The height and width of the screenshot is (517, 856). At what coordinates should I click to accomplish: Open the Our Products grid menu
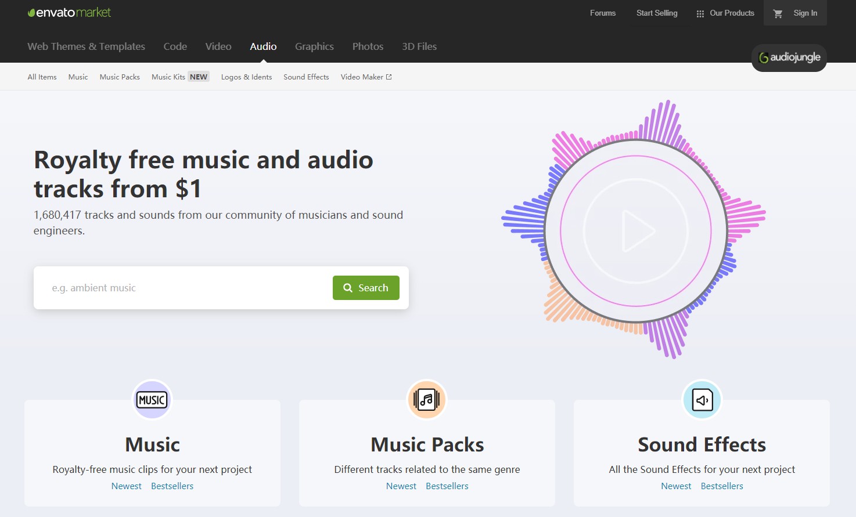coord(725,13)
